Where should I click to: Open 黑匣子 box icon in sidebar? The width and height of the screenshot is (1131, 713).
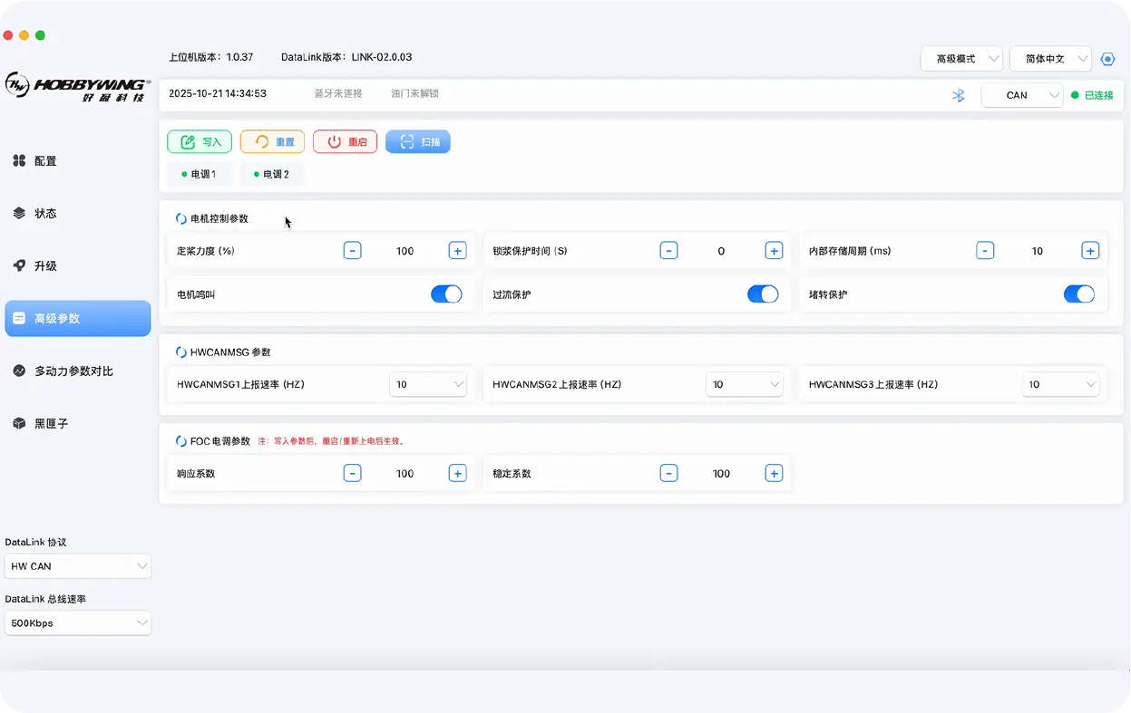pyautogui.click(x=19, y=423)
